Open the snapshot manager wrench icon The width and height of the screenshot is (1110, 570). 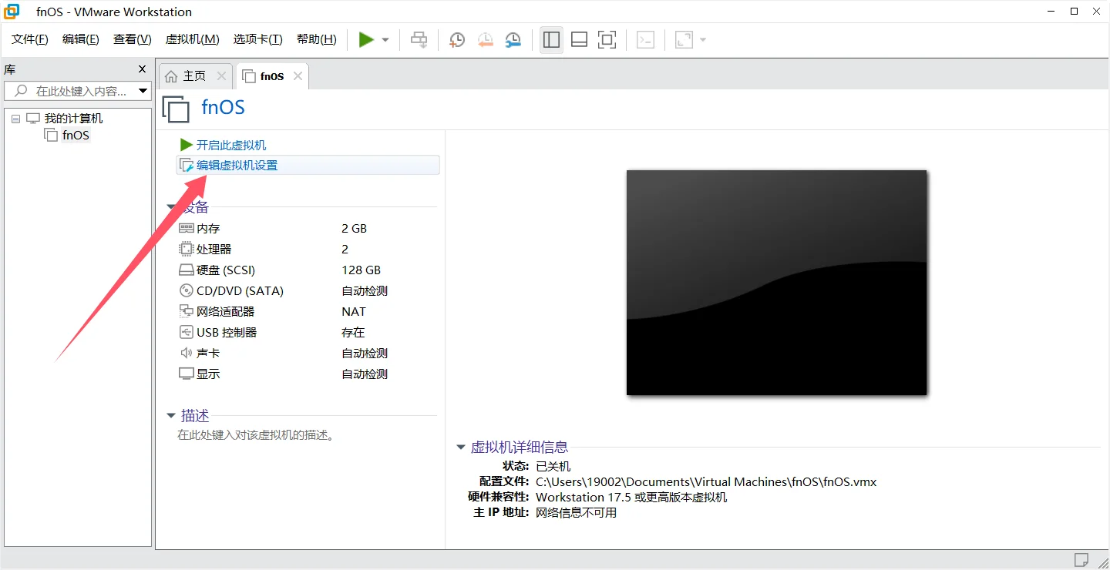(513, 40)
